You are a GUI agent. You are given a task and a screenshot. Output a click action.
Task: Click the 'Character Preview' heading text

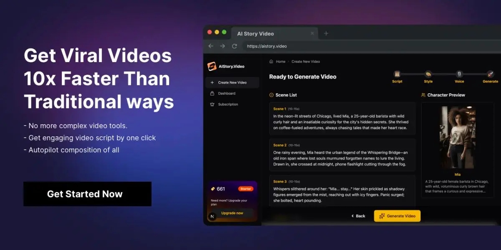446,95
